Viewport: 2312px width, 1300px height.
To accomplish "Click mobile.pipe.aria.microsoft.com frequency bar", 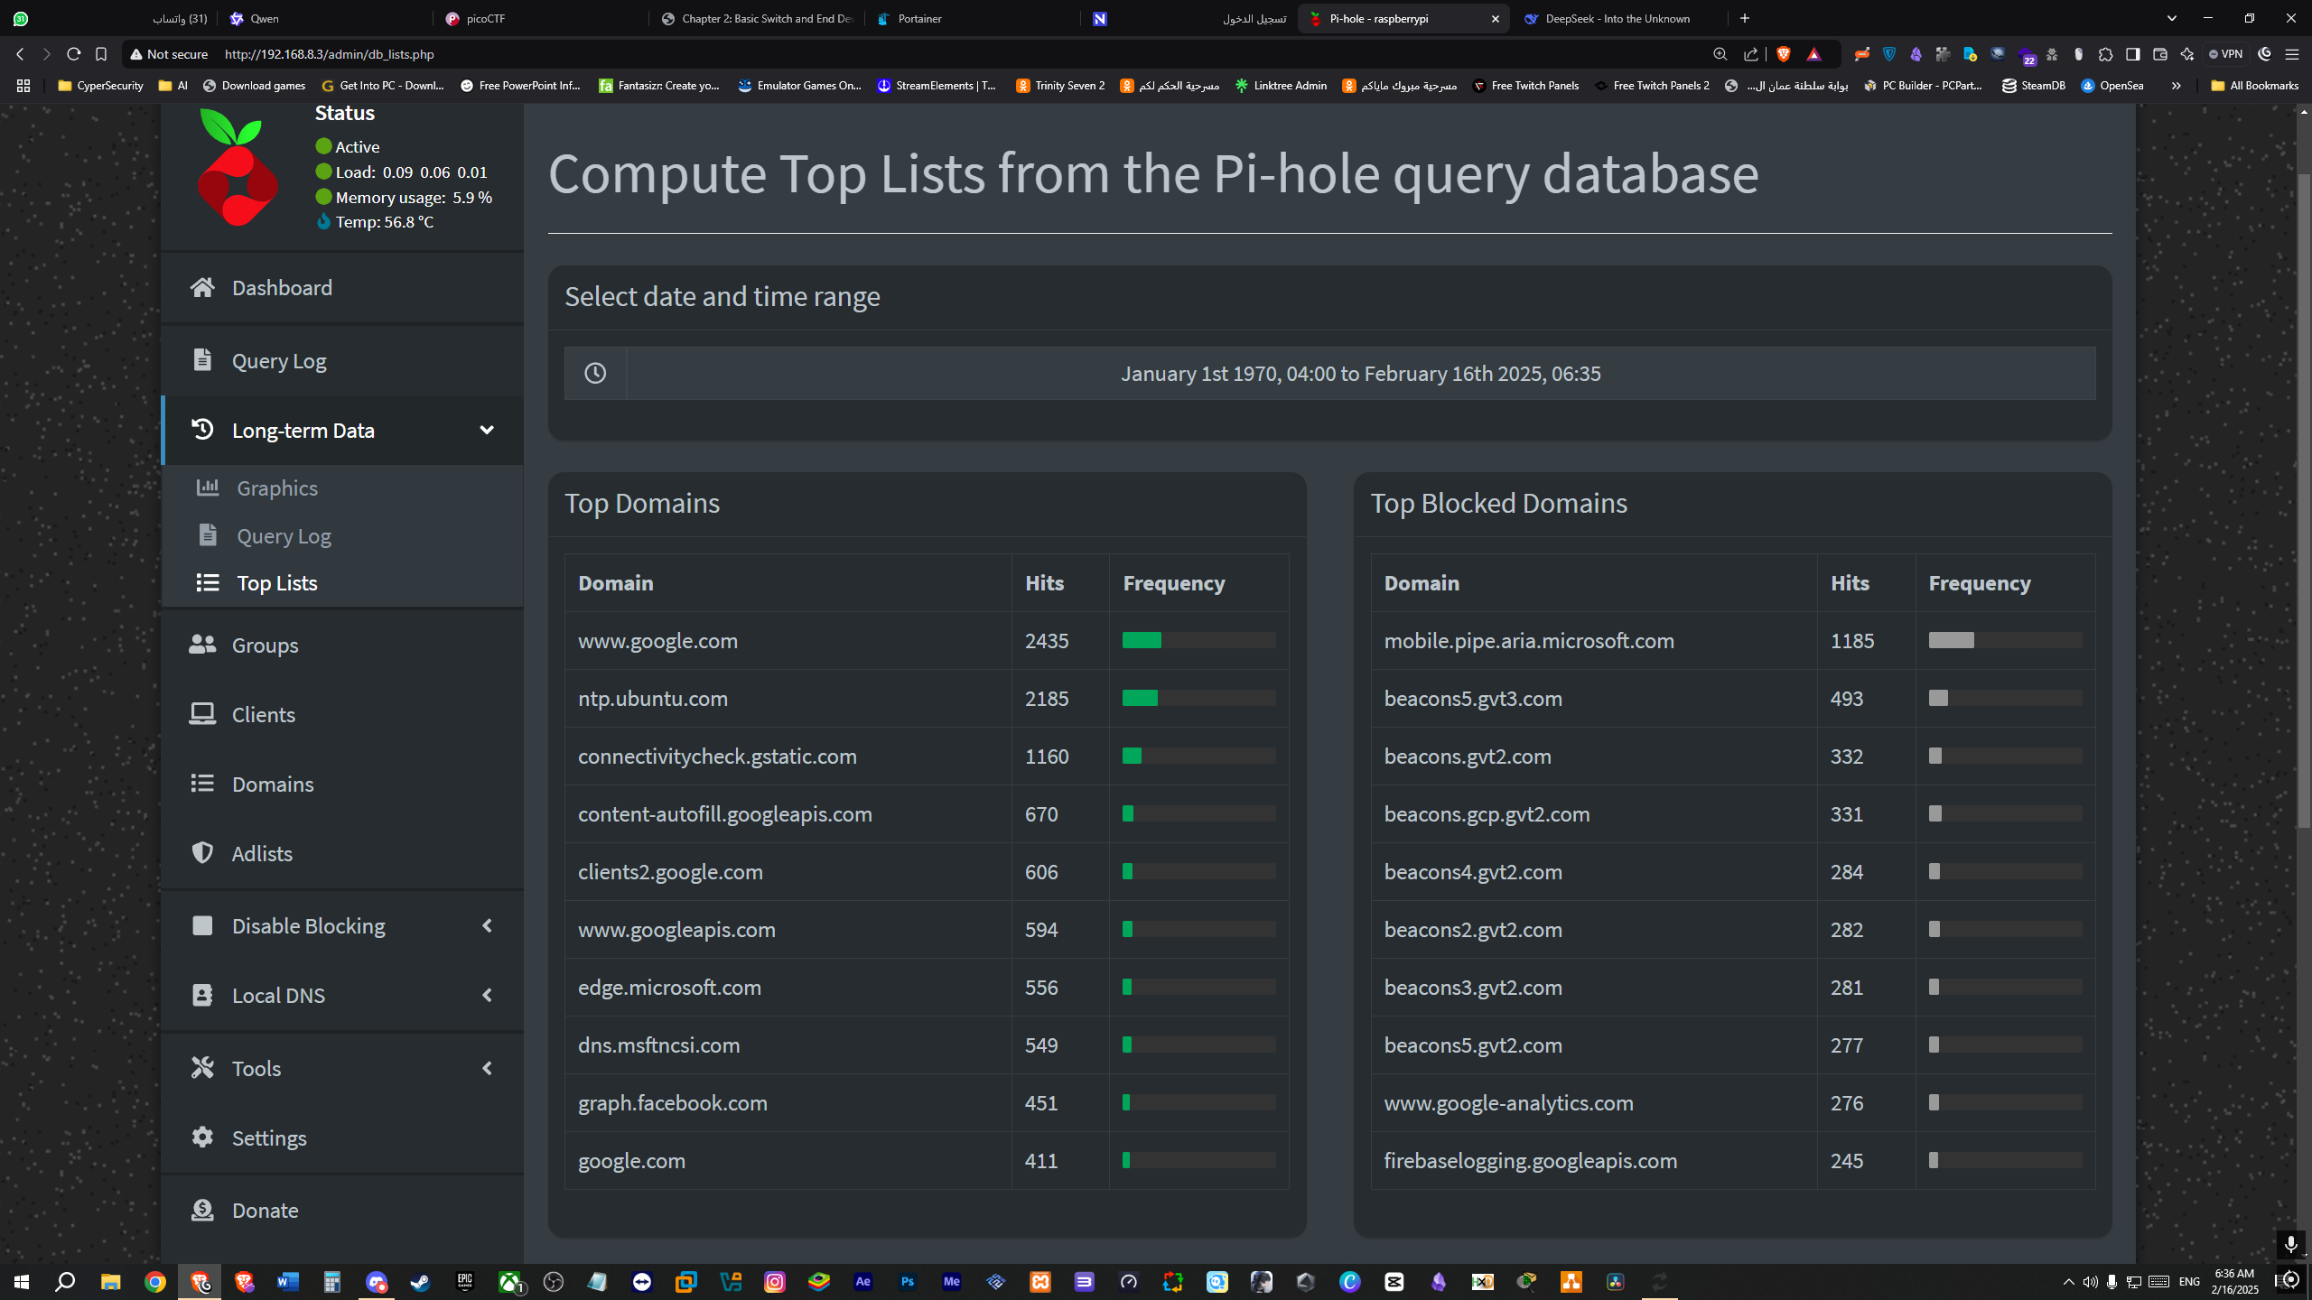I will click(x=2005, y=640).
